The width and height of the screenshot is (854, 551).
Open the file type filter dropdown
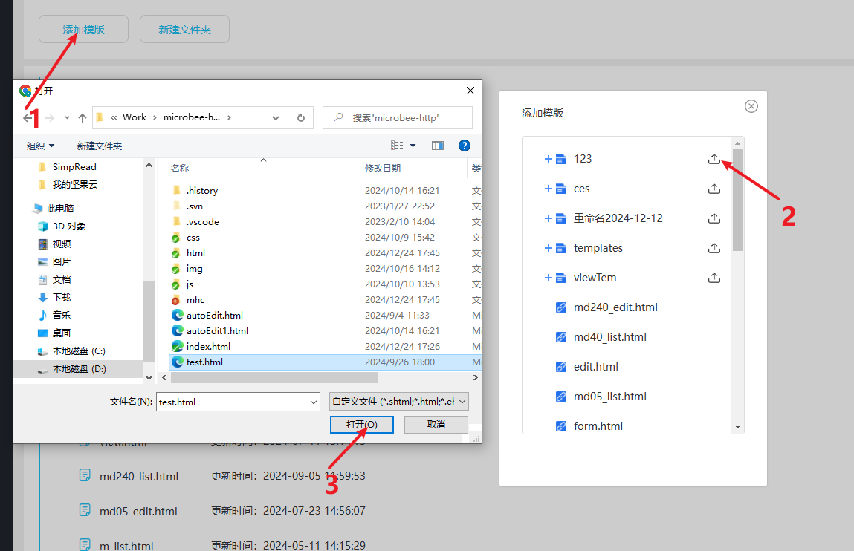[398, 402]
